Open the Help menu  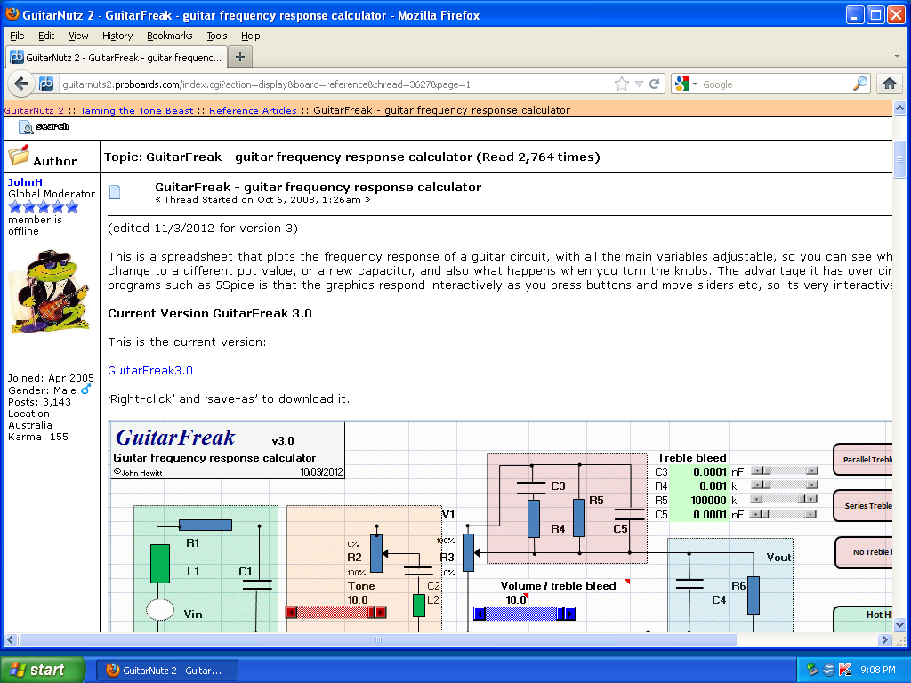tap(250, 36)
